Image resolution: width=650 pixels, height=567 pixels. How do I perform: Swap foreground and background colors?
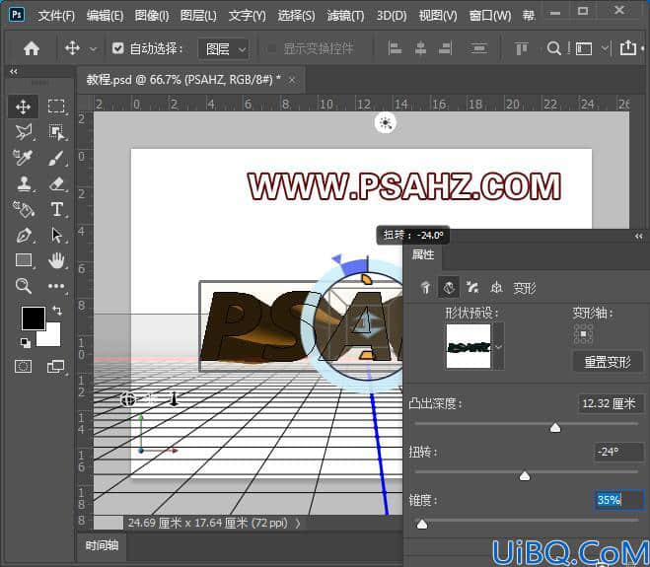click(x=57, y=310)
